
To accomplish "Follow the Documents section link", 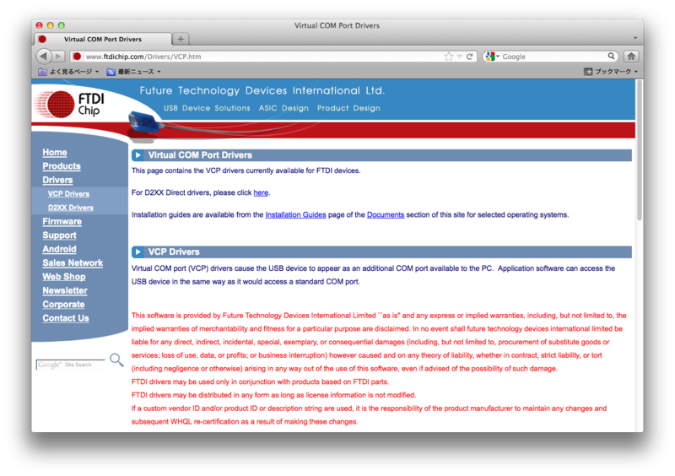I will click(386, 214).
